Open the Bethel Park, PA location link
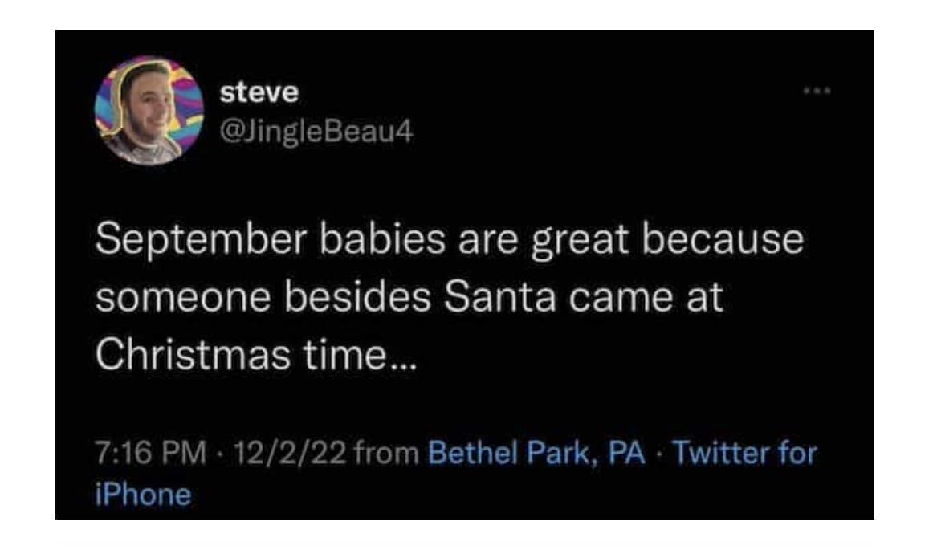The height and width of the screenshot is (546, 933). pyautogui.click(x=537, y=454)
